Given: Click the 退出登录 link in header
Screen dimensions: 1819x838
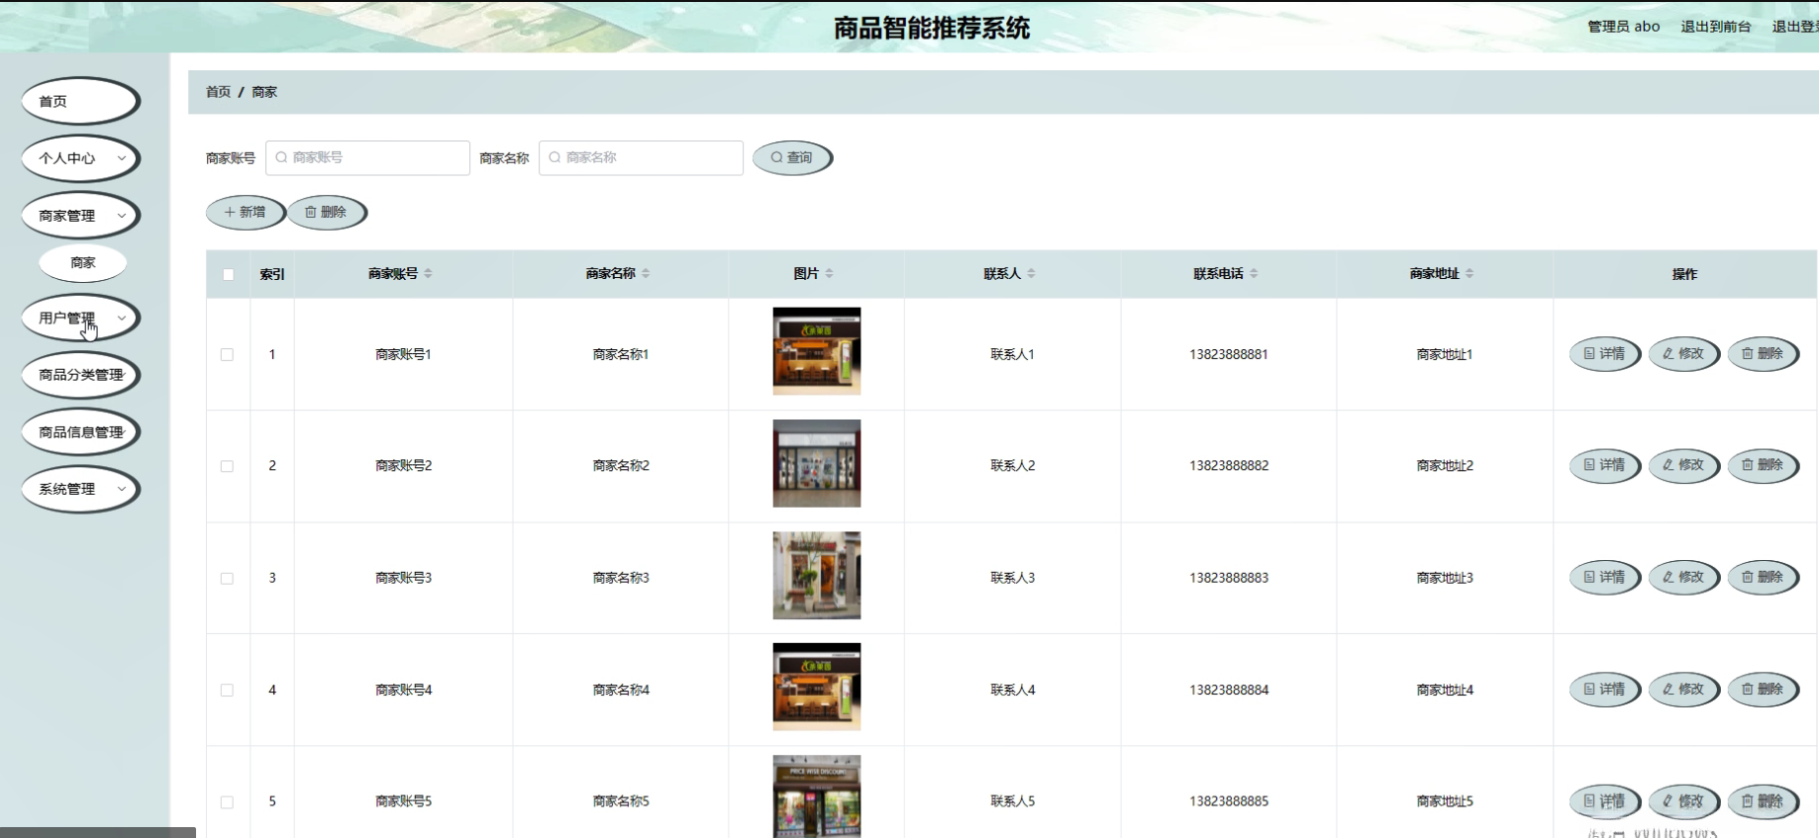Looking at the screenshot, I should coord(1795,27).
